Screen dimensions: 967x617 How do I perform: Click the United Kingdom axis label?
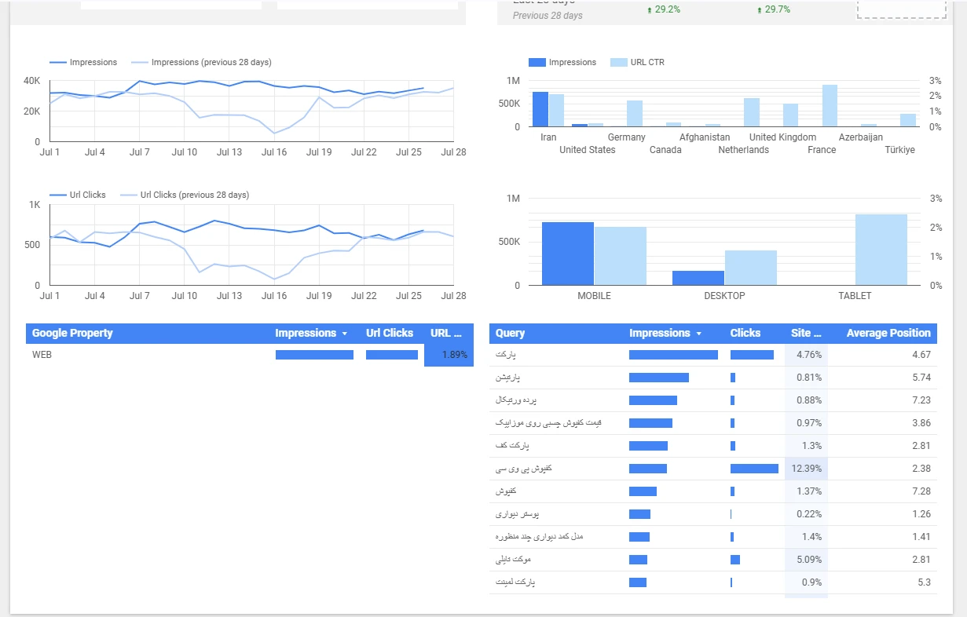tap(783, 137)
